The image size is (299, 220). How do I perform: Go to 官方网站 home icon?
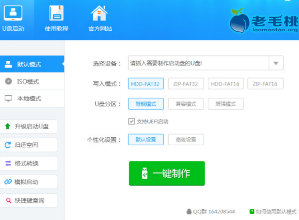click(99, 13)
